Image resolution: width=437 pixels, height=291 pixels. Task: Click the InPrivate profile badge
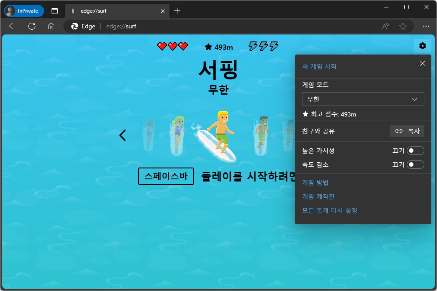(24, 11)
